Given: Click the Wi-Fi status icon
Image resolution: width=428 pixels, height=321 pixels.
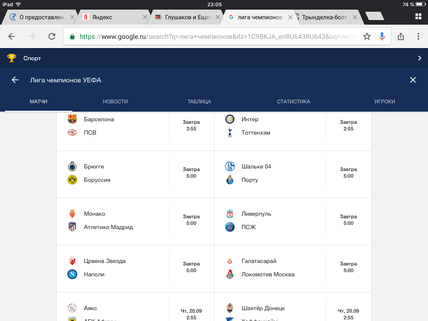Looking at the screenshot, I should click(18, 4).
